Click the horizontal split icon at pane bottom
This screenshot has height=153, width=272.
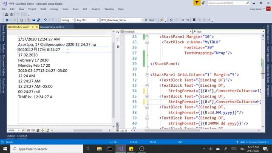(x=118, y=127)
